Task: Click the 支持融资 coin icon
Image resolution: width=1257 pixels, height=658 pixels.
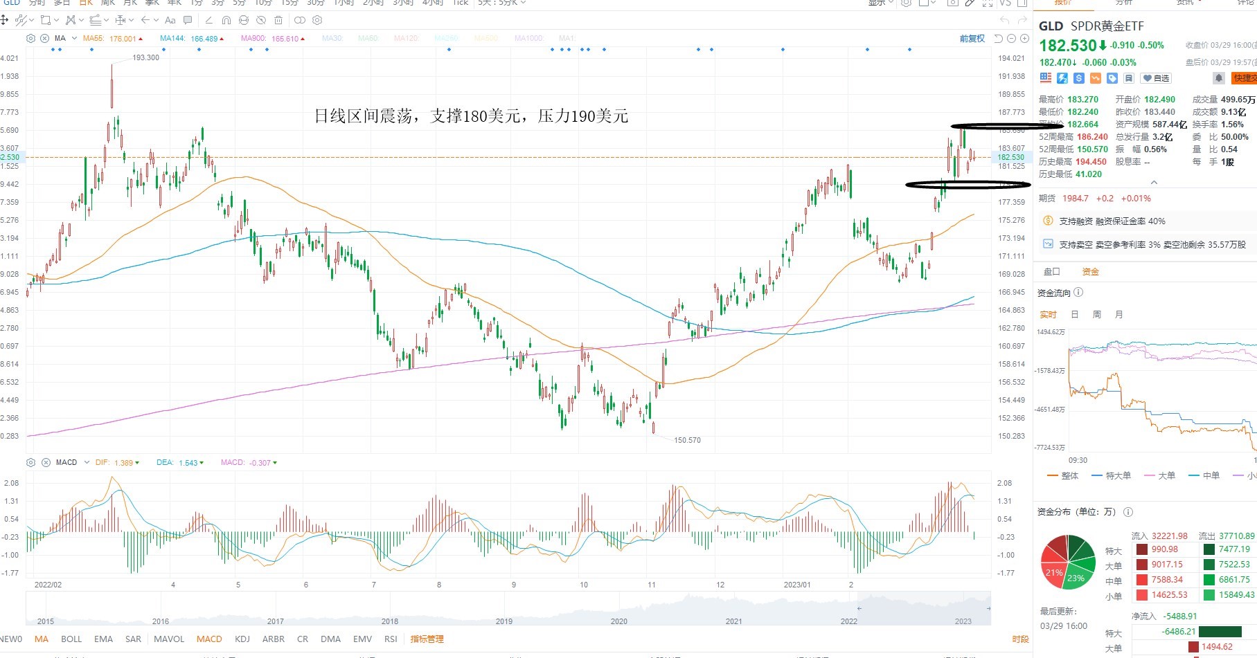Action: click(1049, 221)
